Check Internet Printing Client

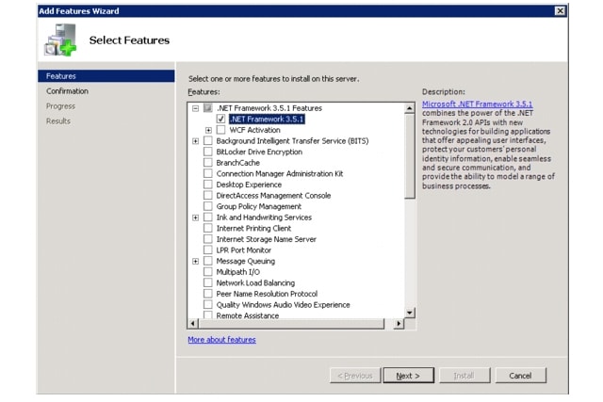coord(207,228)
